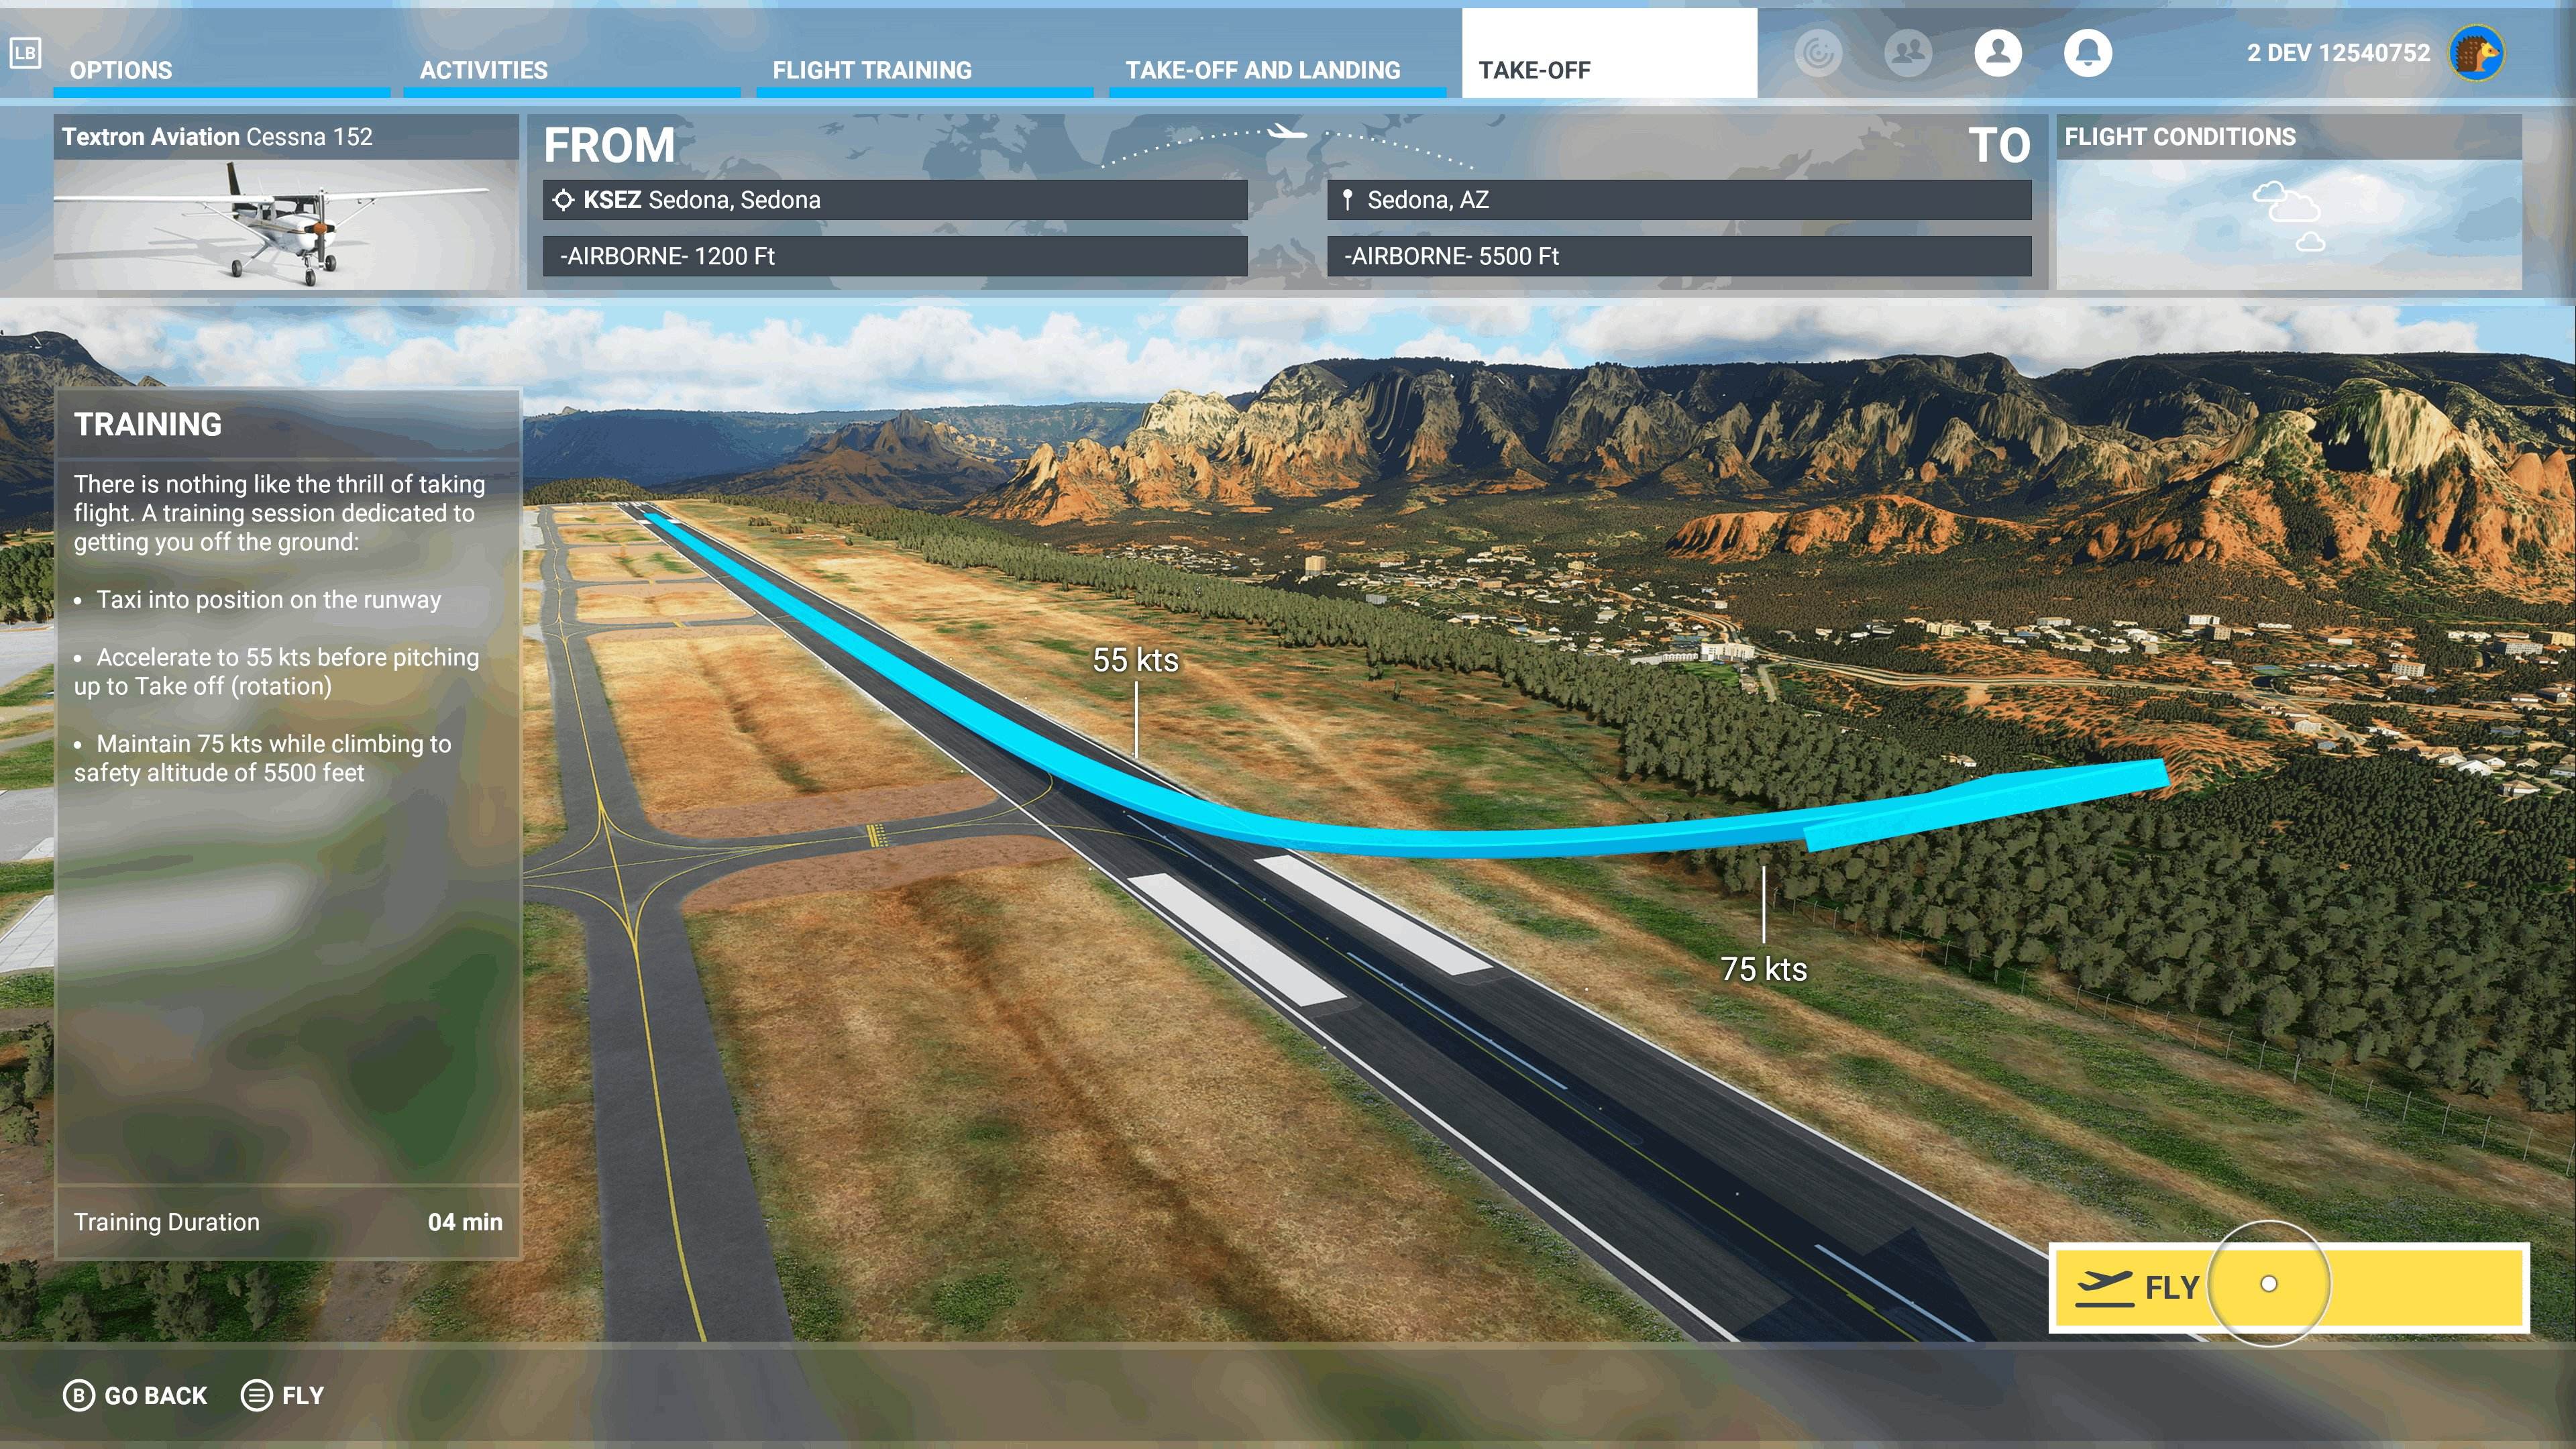Screen dimensions: 2576x1449
Task: Click the radar-style activity icon
Action: (x=1819, y=55)
